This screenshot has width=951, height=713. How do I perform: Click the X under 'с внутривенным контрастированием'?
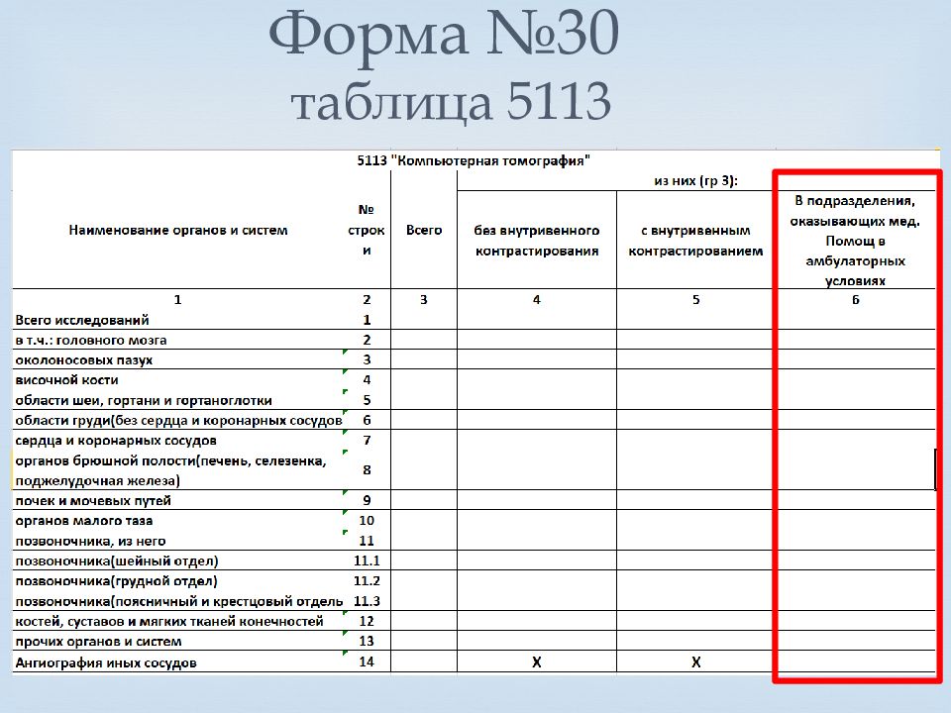click(x=695, y=662)
